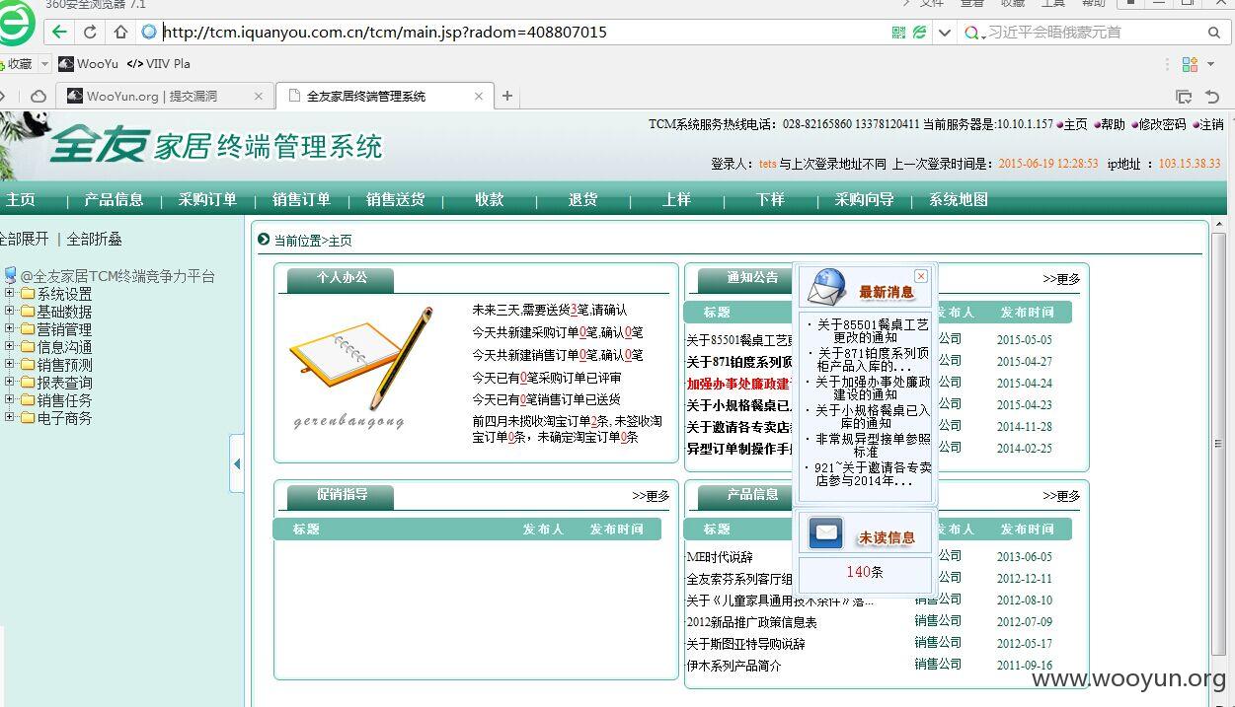
Task: Open ME时代说辞 product entry
Action: [x=720, y=557]
